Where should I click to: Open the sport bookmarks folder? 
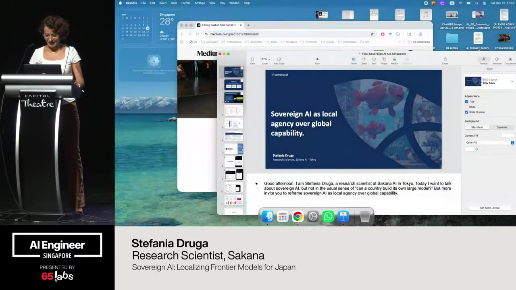pos(272,42)
